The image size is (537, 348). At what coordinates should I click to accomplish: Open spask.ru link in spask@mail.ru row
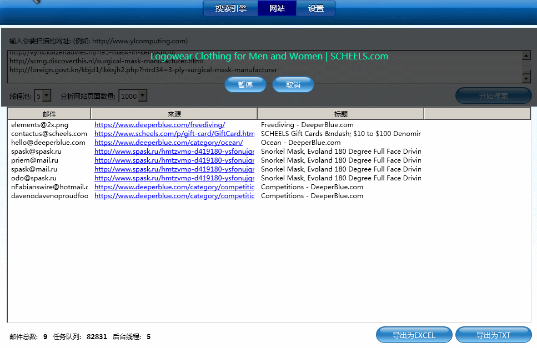174,169
